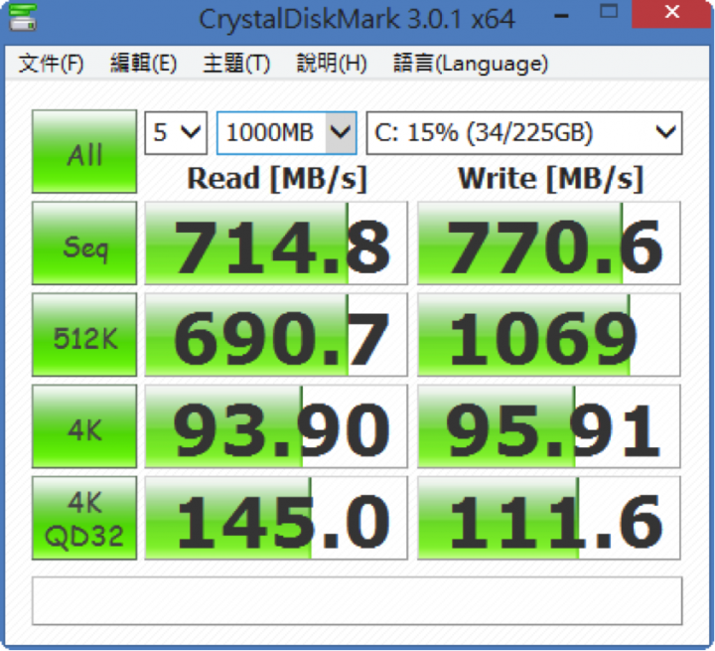The height and width of the screenshot is (651, 715).
Task: Expand the test count dropdown showing 5
Action: click(176, 133)
